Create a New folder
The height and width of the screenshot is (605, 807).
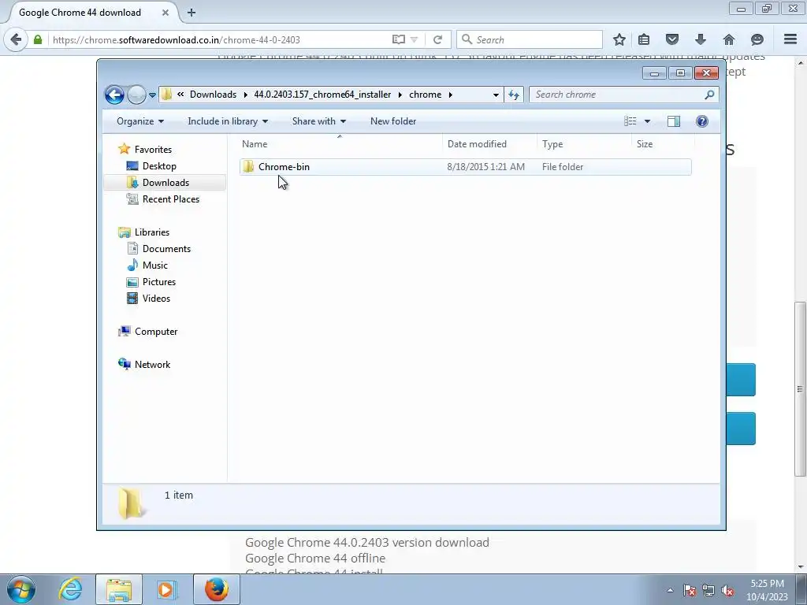pos(393,121)
